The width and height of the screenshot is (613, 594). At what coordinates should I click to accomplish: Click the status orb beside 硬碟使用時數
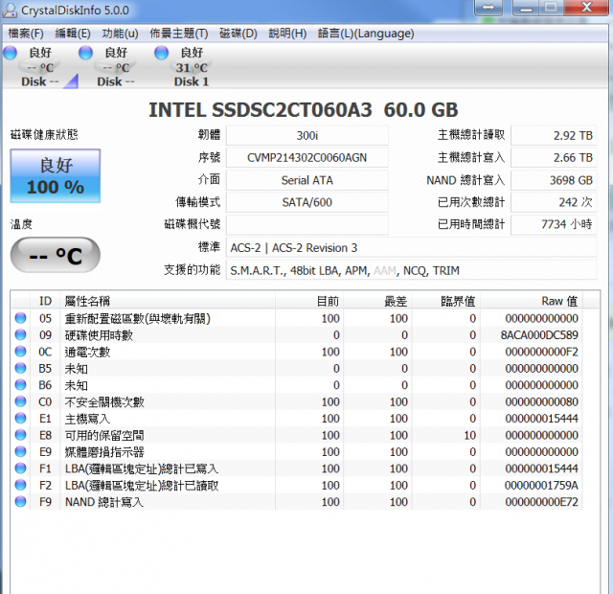20,335
